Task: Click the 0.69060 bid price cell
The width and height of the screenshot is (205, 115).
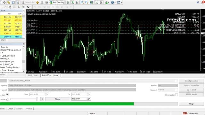Action: click(7, 37)
